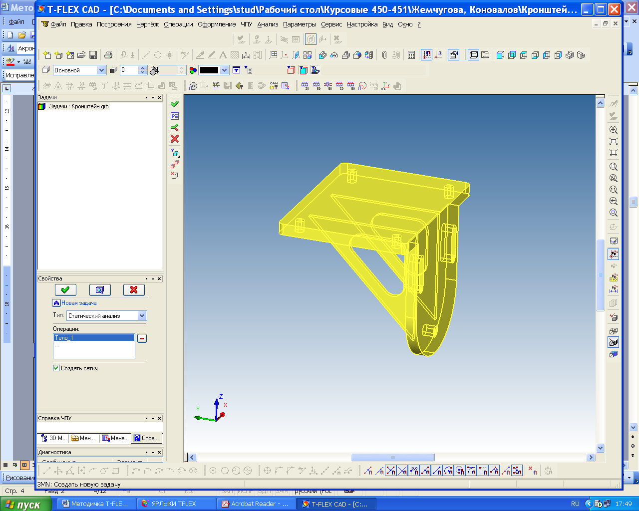This screenshot has width=639, height=511.
Task: Click the green checkmark confirm button in Свойства
Action: pos(65,290)
